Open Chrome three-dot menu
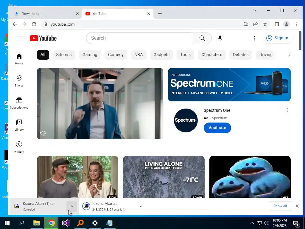 point(296,24)
